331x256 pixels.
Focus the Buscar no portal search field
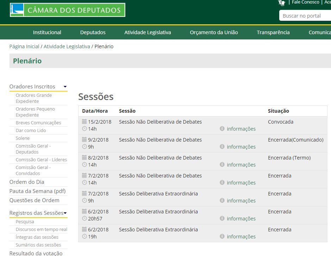click(x=305, y=15)
